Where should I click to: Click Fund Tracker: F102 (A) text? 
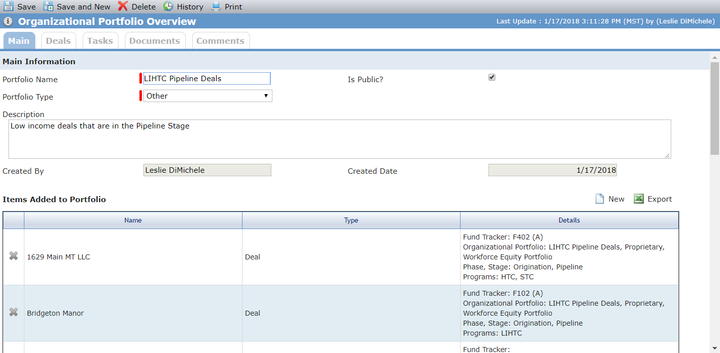coord(503,293)
